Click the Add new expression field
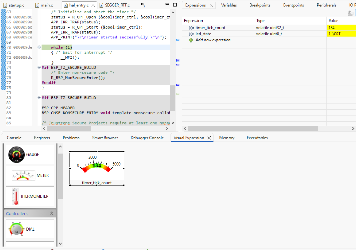The height and width of the screenshot is (250, 356). pos(213,40)
